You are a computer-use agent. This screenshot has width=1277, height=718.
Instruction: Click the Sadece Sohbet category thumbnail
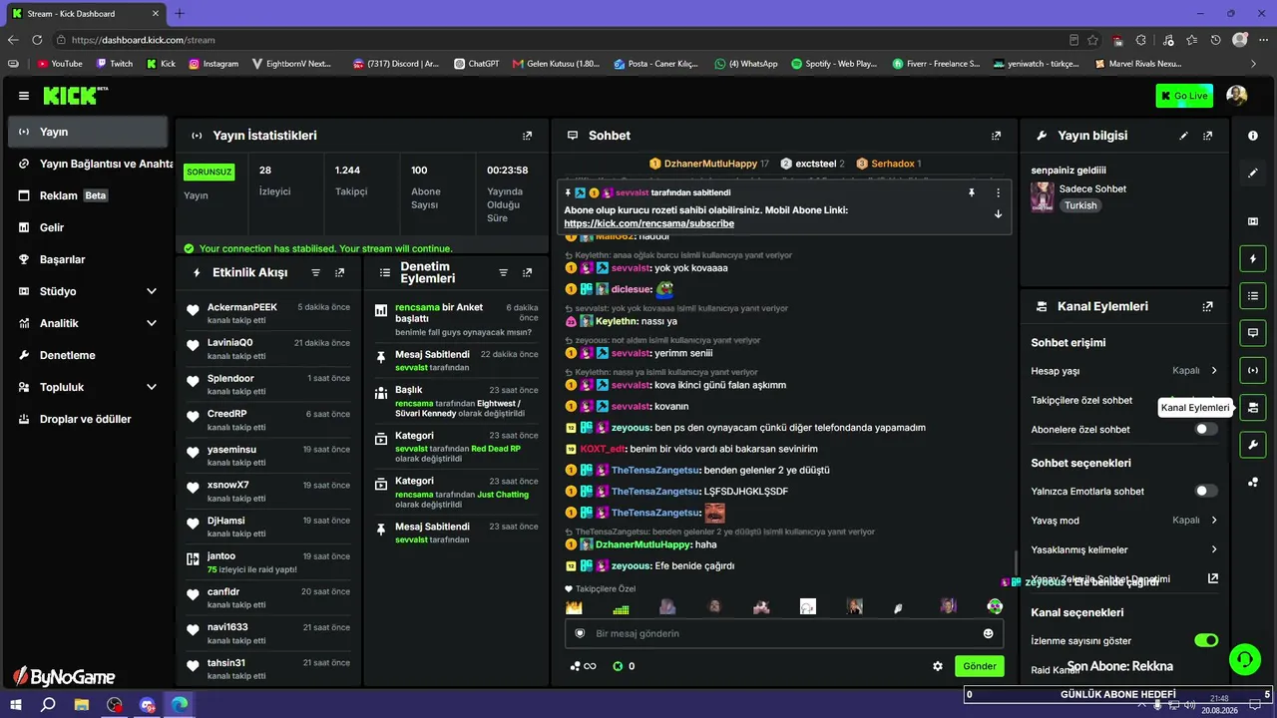coord(1043,196)
